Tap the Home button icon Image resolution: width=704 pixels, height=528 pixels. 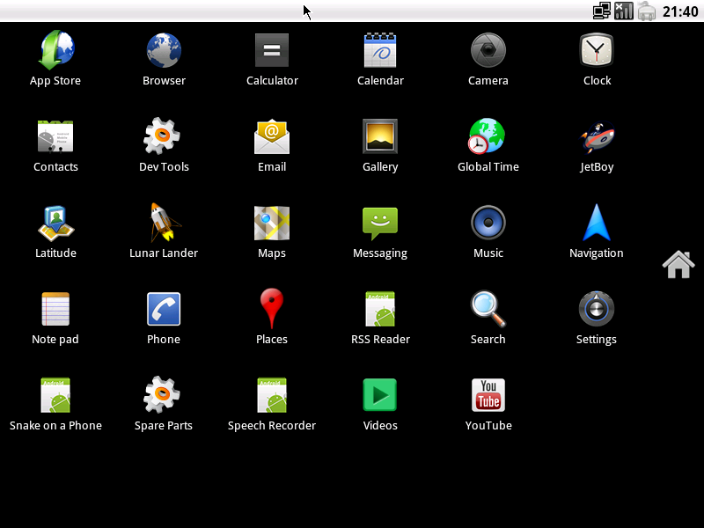tap(678, 265)
